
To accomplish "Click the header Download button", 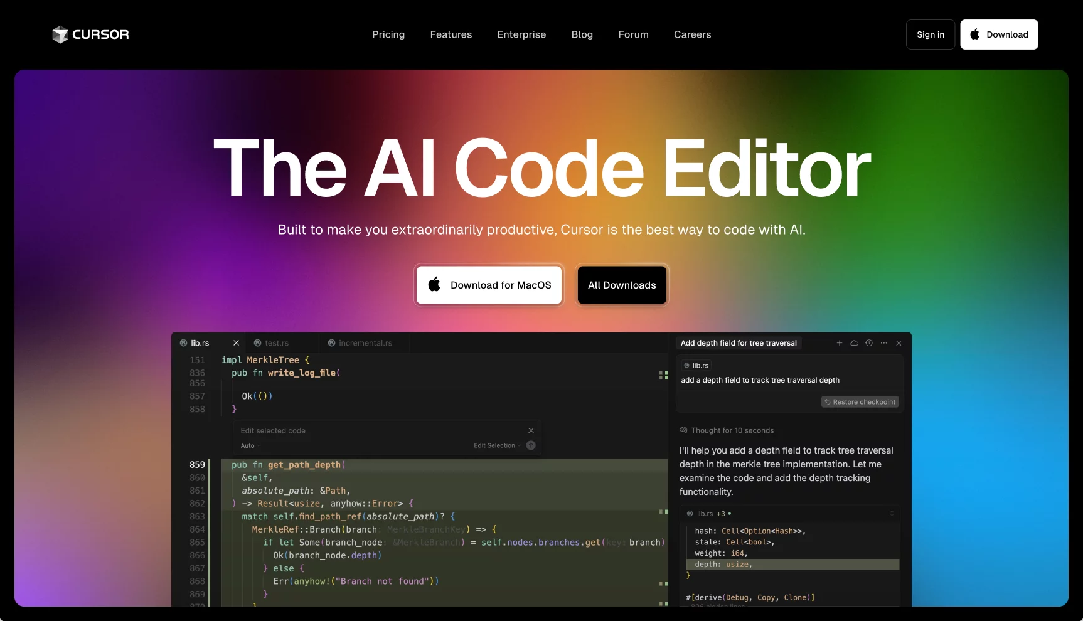I will (999, 34).
